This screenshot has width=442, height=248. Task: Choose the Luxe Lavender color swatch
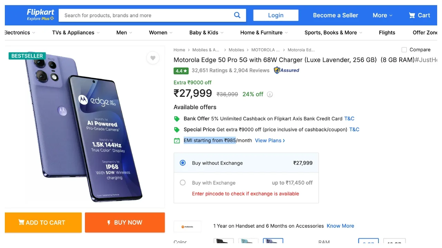tap(273, 241)
